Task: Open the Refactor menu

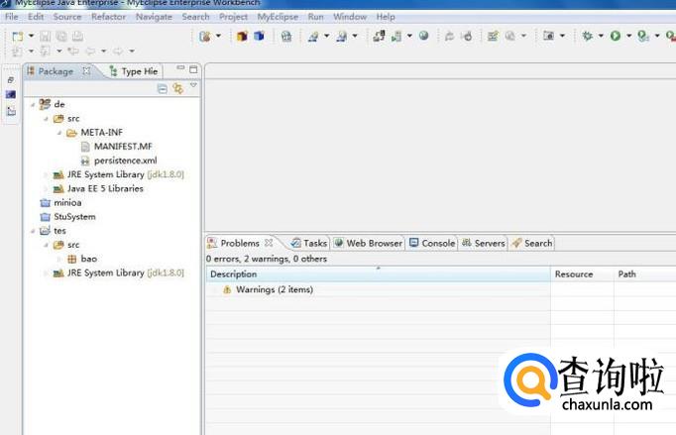Action: (108, 17)
